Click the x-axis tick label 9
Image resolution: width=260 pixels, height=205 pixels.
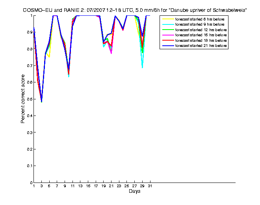point(65,186)
